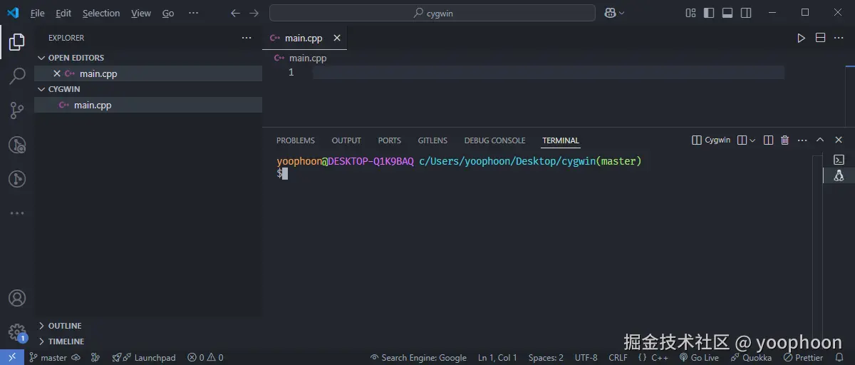The image size is (855, 365).
Task: Open the Source Control view
Action: coord(17,110)
